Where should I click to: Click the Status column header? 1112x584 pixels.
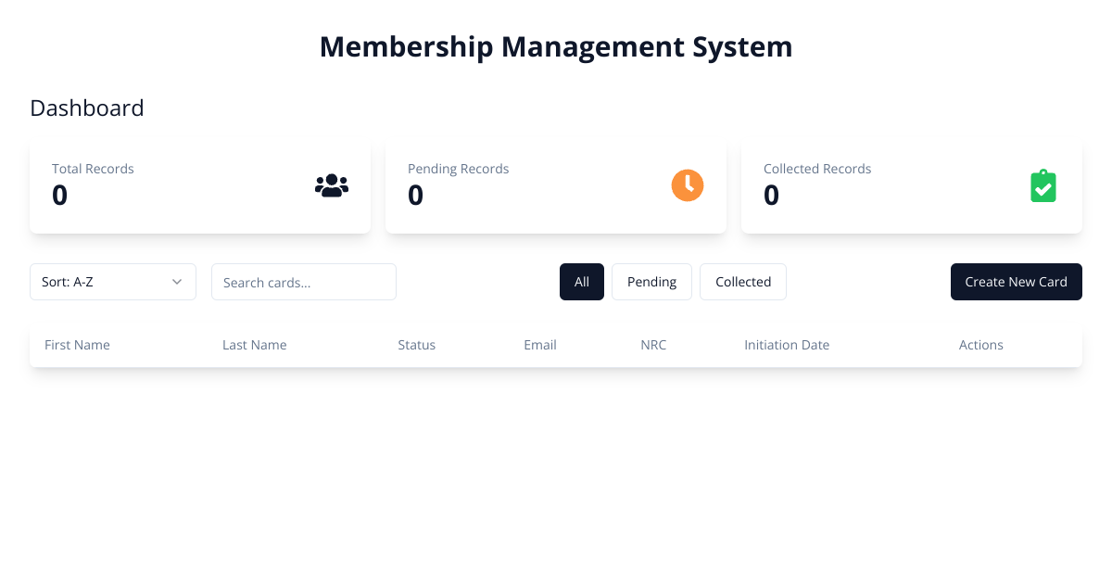416,345
